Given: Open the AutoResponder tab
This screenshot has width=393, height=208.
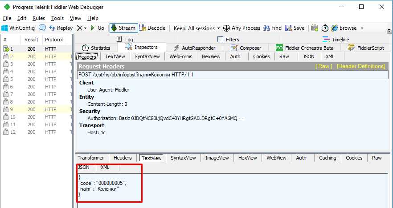Looking at the screenshot, I should [x=194, y=48].
